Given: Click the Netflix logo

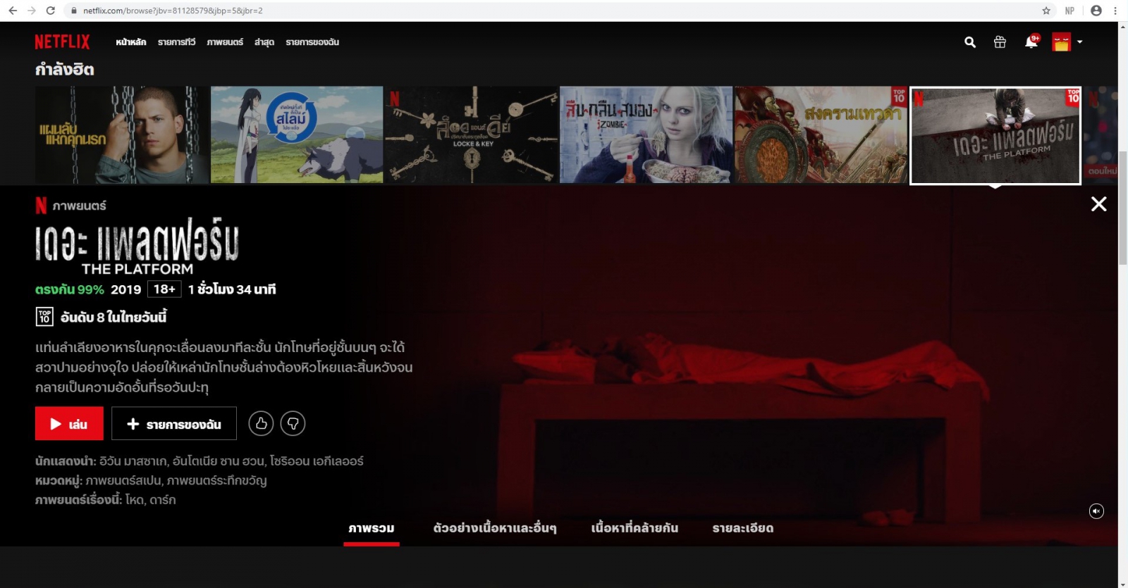Looking at the screenshot, I should tap(62, 42).
